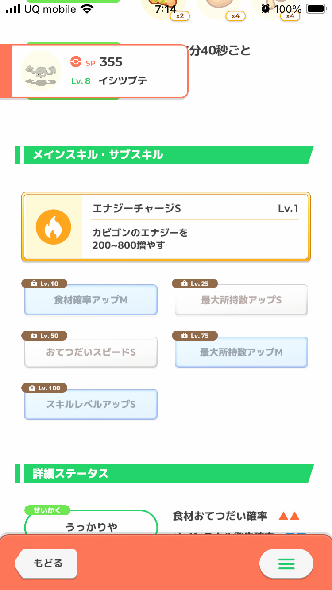Open the green hamburger menu button
The width and height of the screenshot is (332, 590).
pos(286,563)
